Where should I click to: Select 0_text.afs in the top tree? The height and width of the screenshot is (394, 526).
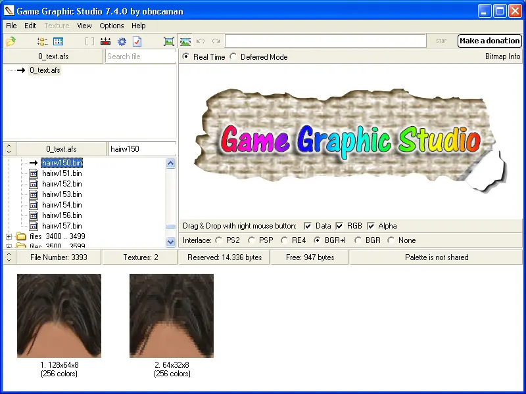coord(45,70)
